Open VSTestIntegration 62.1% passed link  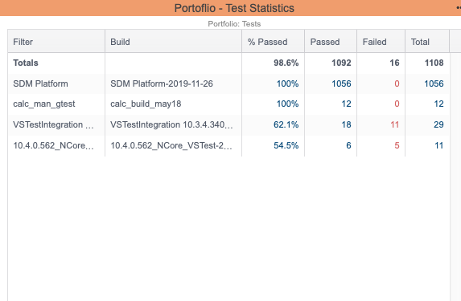point(286,124)
